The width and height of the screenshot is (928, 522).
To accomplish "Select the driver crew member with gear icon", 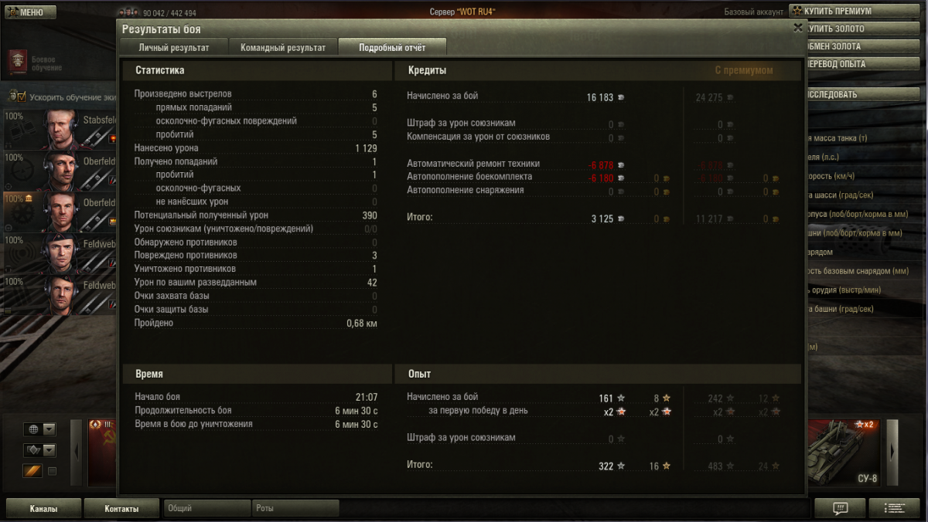I will point(60,212).
